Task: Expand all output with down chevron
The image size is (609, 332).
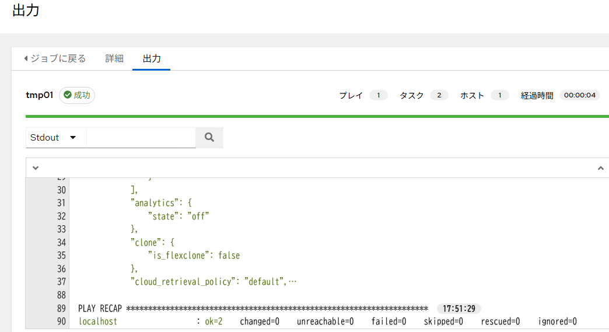Action: 36,167
